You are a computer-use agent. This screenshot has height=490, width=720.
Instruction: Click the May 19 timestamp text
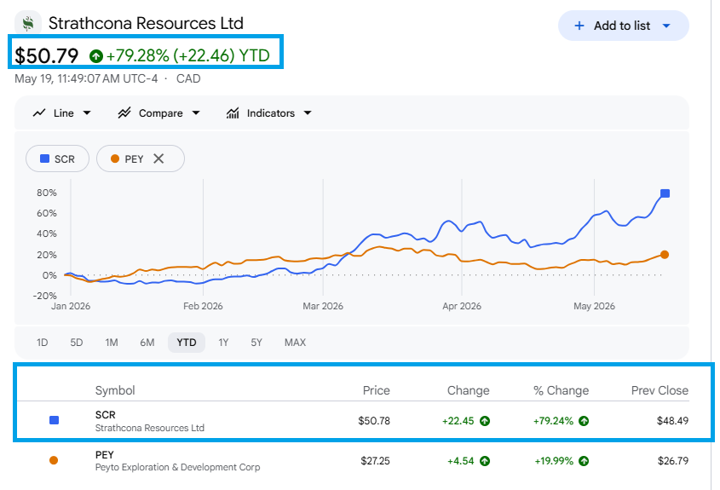click(x=86, y=78)
